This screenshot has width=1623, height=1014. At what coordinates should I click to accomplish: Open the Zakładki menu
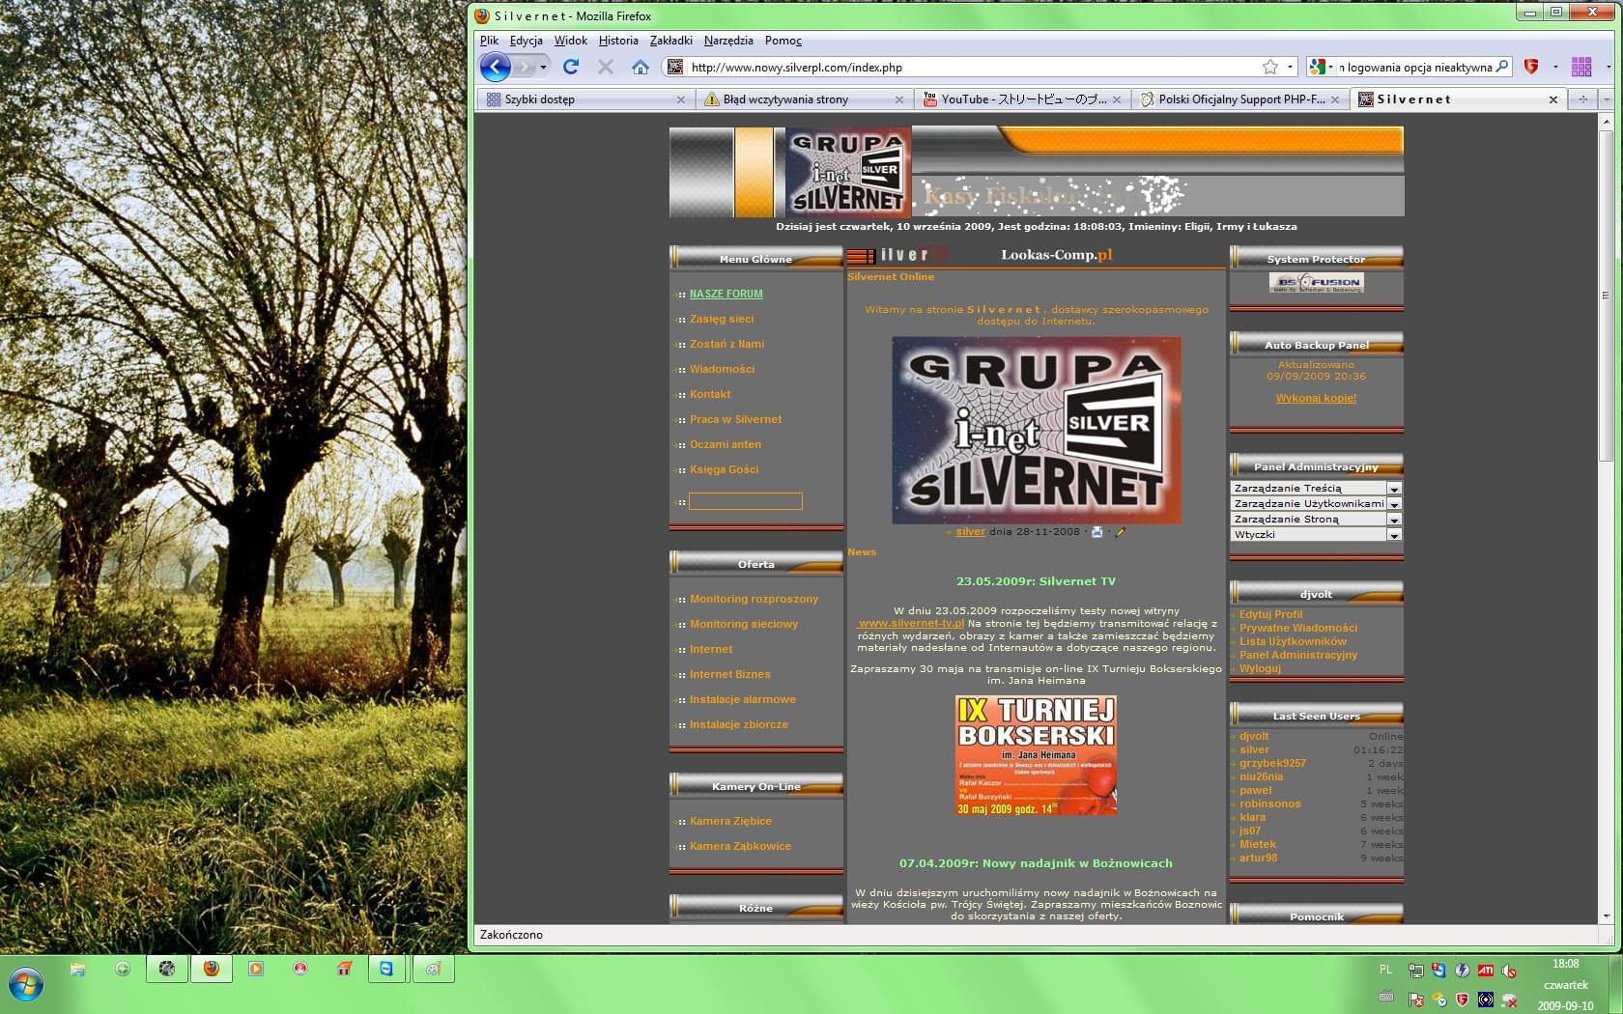point(670,41)
